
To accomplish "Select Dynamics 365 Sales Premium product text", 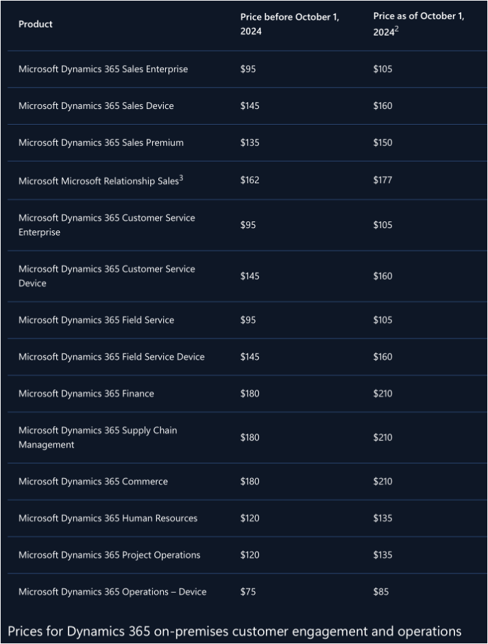I will tap(101, 143).
